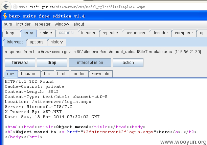
Task: Switch to the spider tab
Action: (46, 33)
